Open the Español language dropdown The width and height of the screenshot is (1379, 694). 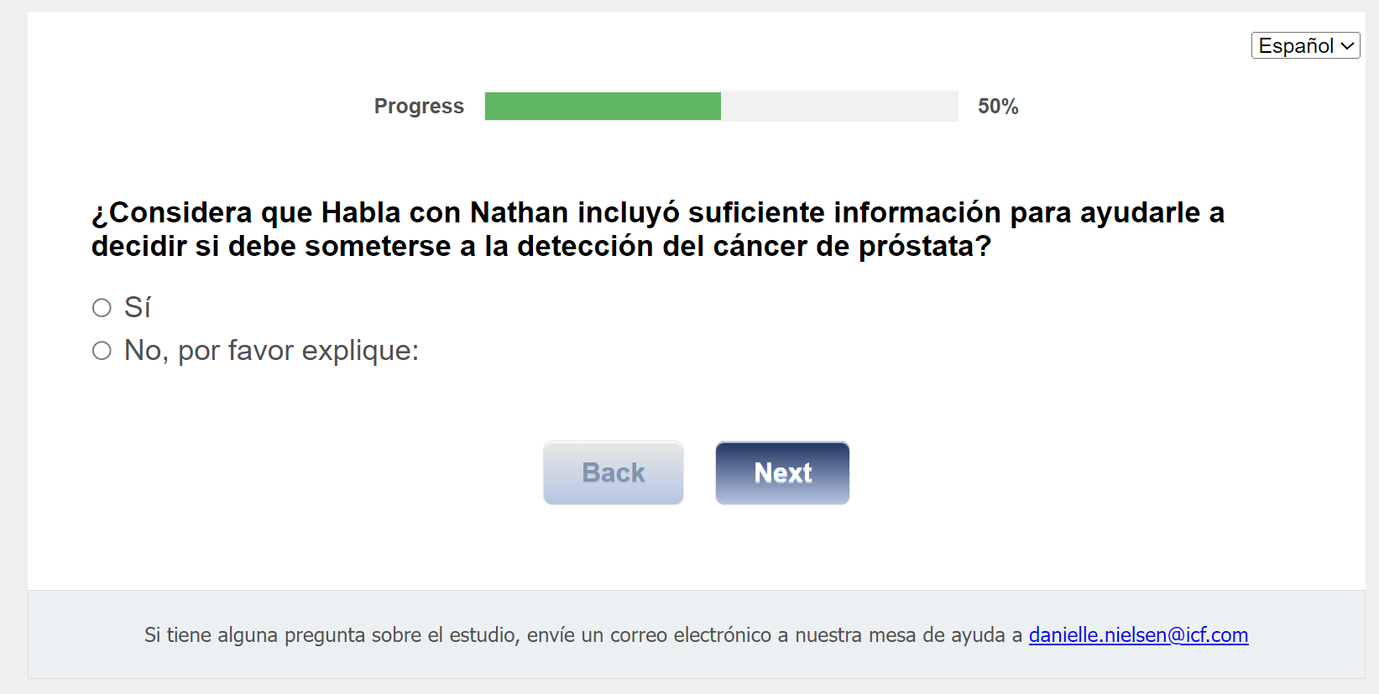pyautogui.click(x=1297, y=45)
